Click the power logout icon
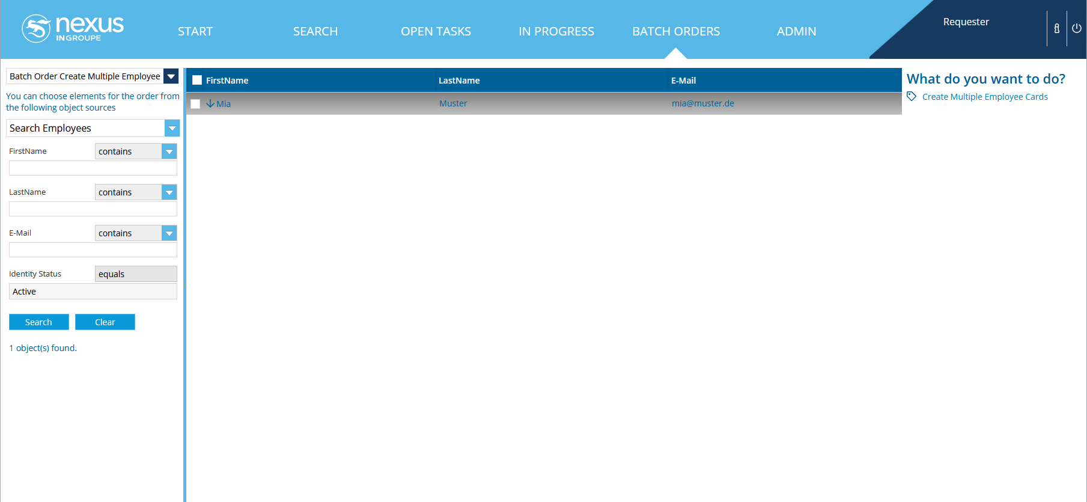Viewport: 1087px width, 502px height. point(1076,28)
